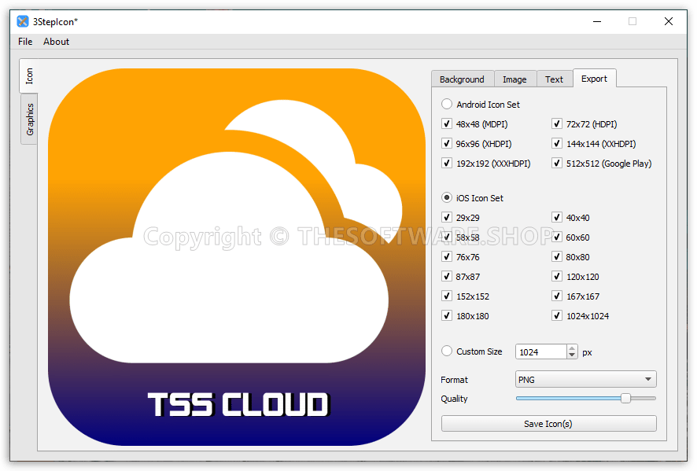Viewport: 697px width, 471px height.
Task: Switch to the Graphics side tab
Action: pyautogui.click(x=29, y=119)
